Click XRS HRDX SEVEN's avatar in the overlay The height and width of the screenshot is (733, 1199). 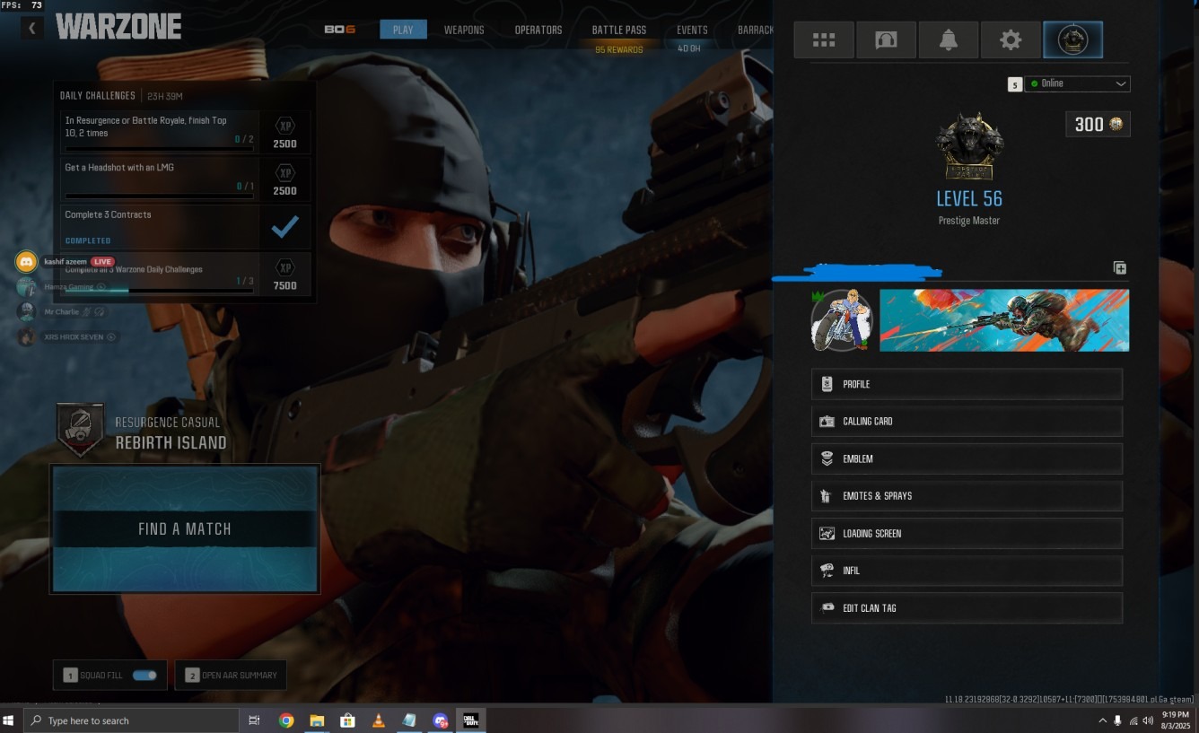pos(27,337)
